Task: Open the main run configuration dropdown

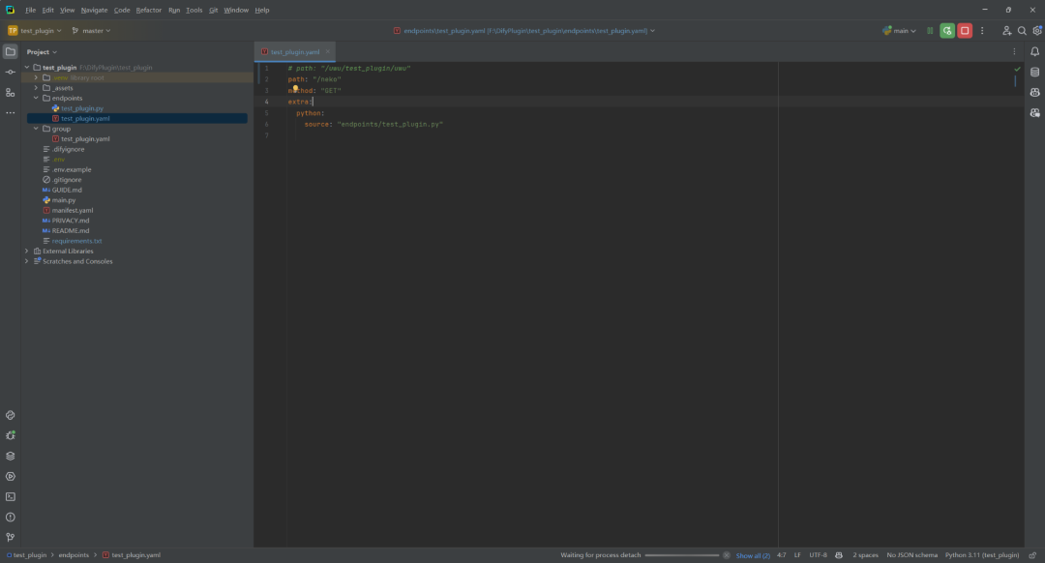Action: [x=899, y=31]
